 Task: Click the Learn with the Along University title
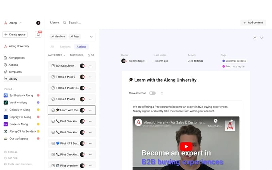pos(163,80)
